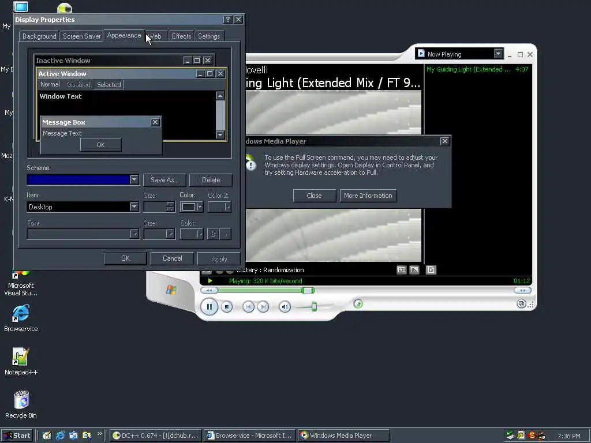Expand the Item dropdown showing Desktop
The height and width of the screenshot is (443, 591).
(x=134, y=207)
